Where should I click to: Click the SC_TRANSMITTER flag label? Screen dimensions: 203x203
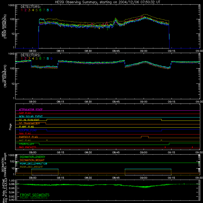point(29,123)
